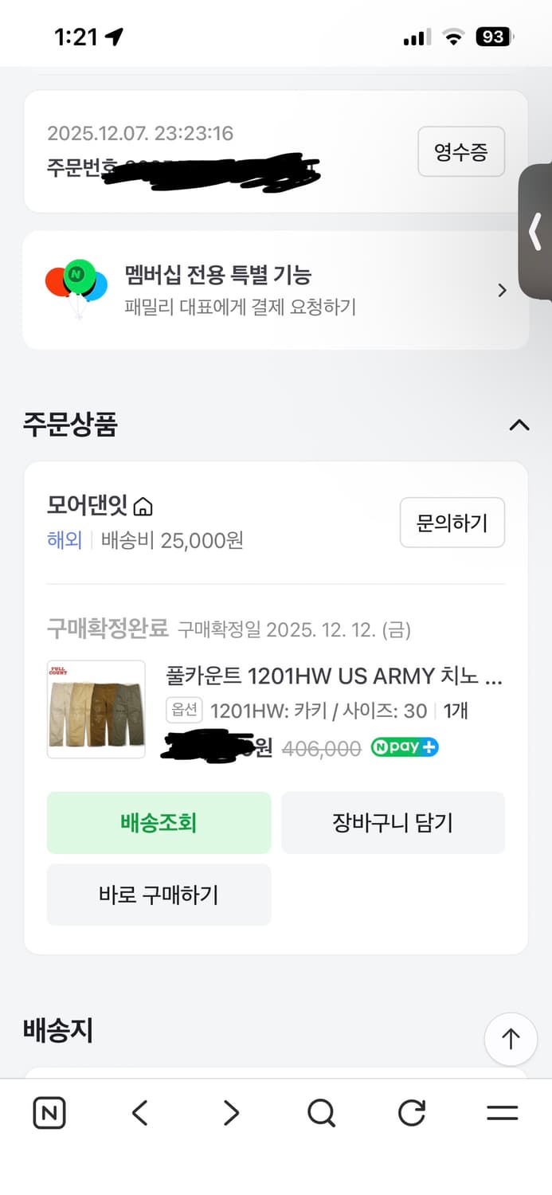Open 패밀리 대표에게 결제 요청하기 via its chevron
Screen dimensions: 552x1195
501,290
